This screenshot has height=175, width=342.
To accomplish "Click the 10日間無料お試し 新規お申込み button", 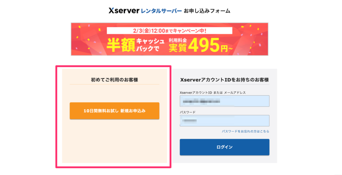I will 115,111.
